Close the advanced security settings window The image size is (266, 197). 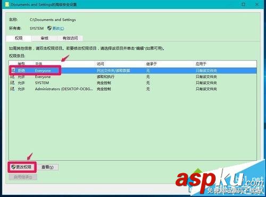point(257,4)
